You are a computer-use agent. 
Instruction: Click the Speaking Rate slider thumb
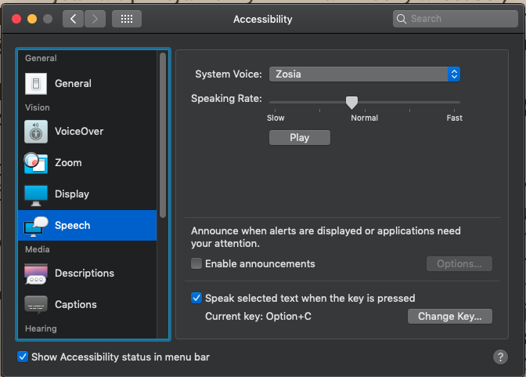(x=352, y=102)
